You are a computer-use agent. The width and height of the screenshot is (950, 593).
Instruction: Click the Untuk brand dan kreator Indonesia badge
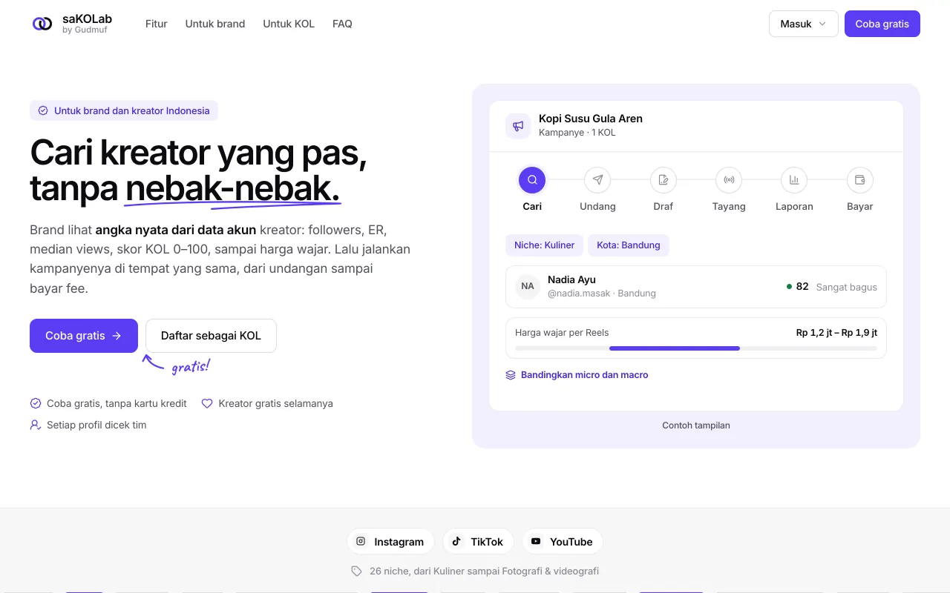[124, 110]
